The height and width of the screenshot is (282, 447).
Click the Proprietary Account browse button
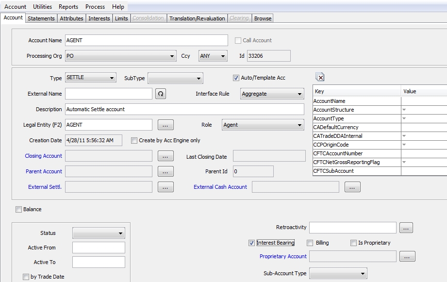tap(407, 256)
